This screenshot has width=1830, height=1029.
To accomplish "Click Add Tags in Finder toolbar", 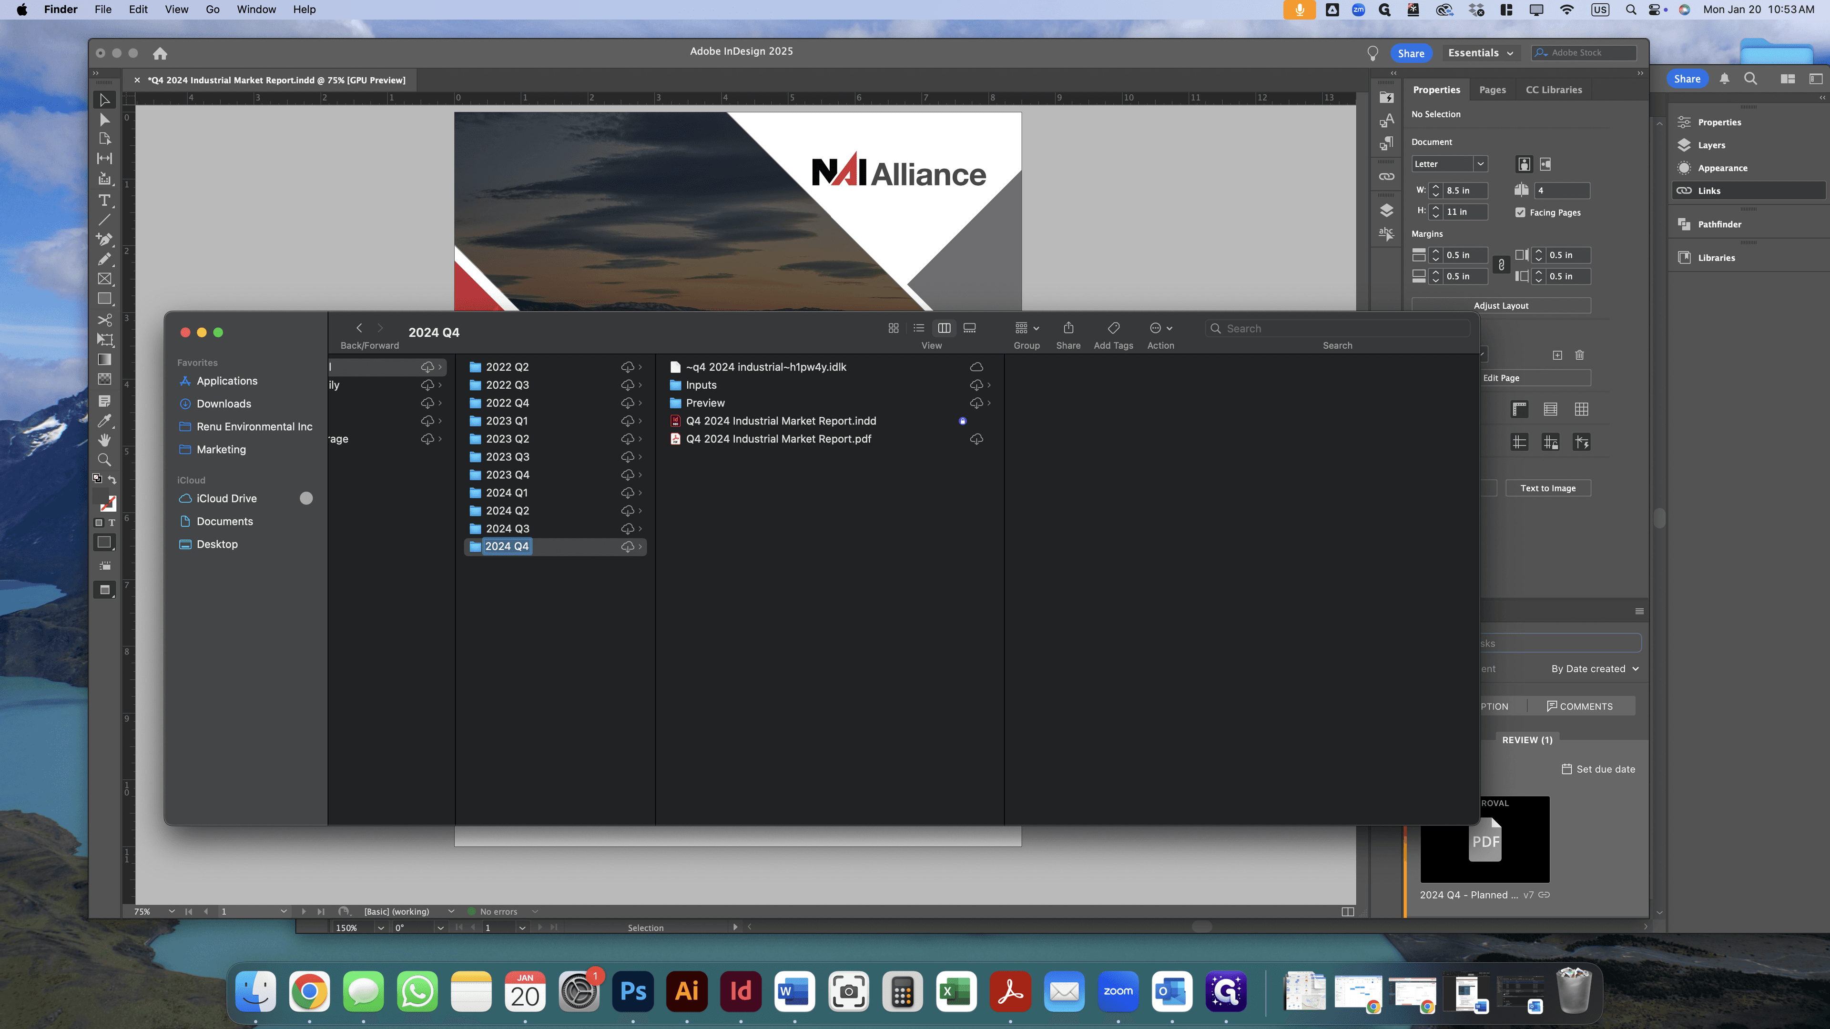I will 1113,335.
